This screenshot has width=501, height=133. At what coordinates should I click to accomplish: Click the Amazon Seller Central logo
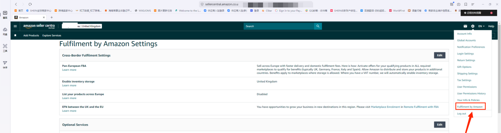(39, 26)
